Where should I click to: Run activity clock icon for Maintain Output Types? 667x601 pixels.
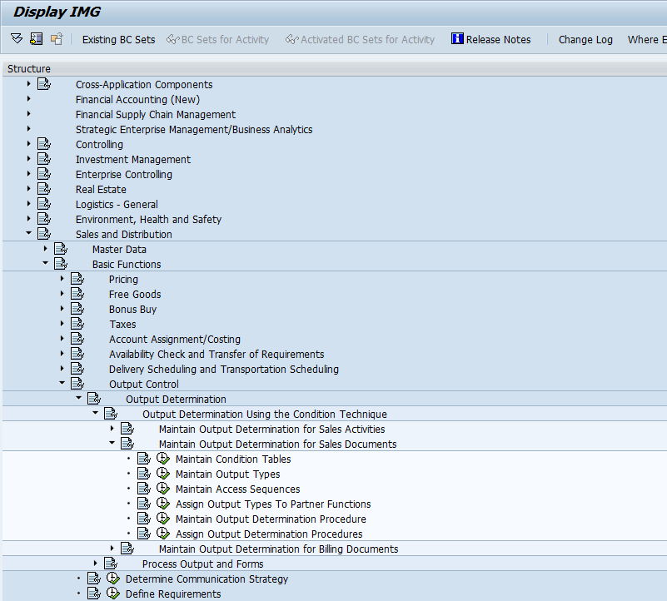coord(163,474)
